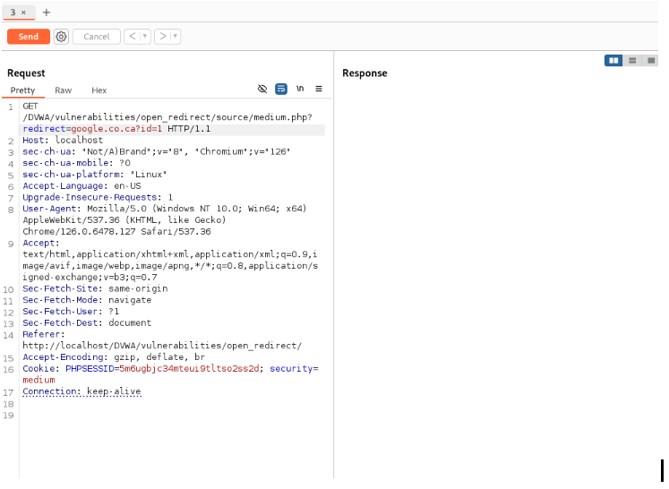Select the top-bottom stacked layout view
Screen dimensions: 669x489
pyautogui.click(x=632, y=61)
